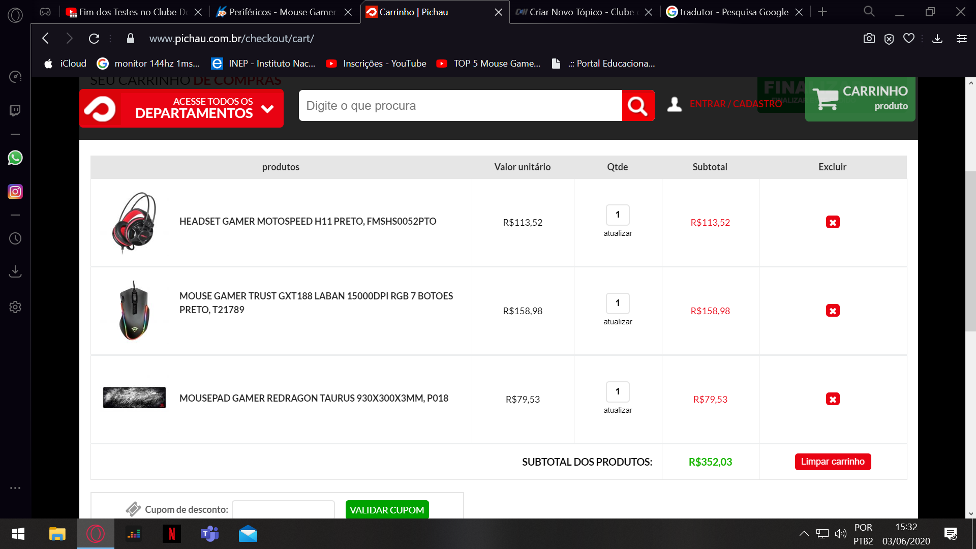Open Settings gear in the sidebar
976x549 pixels.
coord(15,307)
